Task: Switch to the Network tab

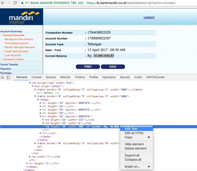Action: (x=65, y=77)
